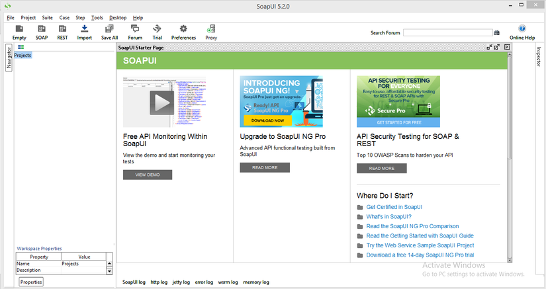
Task: Select the Name property row
Action: point(62,264)
